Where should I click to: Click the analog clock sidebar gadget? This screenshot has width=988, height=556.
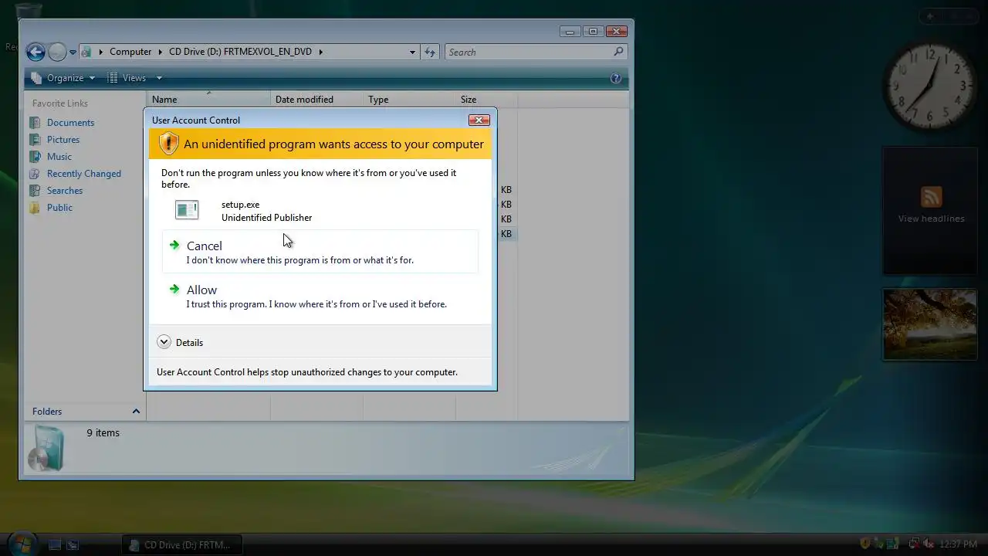pos(930,86)
